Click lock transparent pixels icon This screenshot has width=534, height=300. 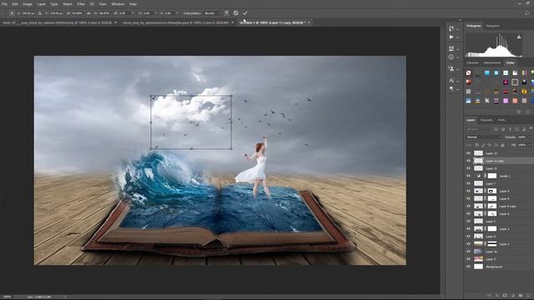pyautogui.click(x=476, y=145)
